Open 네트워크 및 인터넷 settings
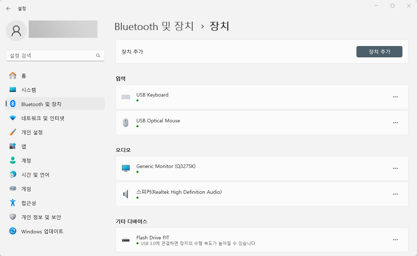This screenshot has height=256, width=417. click(55, 118)
